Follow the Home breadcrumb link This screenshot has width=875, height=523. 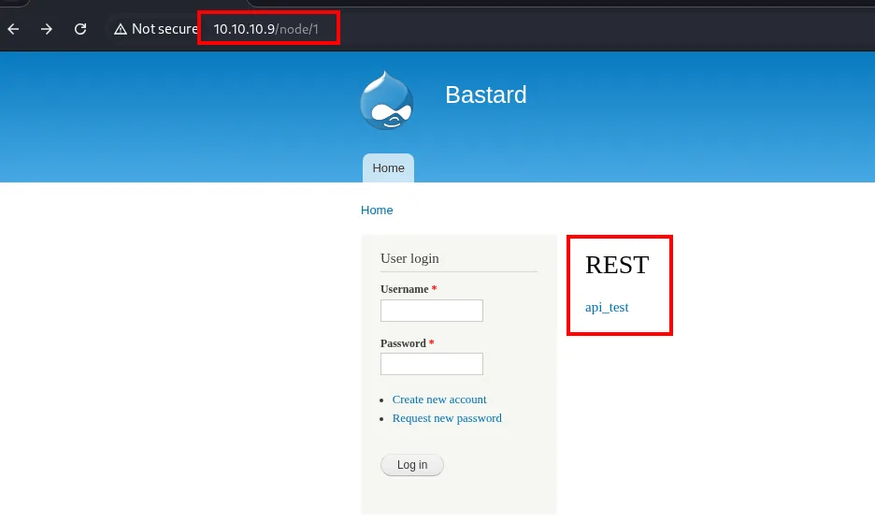377,211
